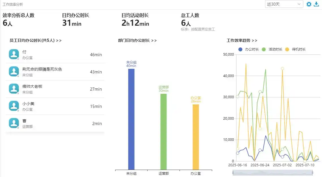322x177 pixels.
Task: Select the 46min value for 付
Action: click(x=96, y=55)
